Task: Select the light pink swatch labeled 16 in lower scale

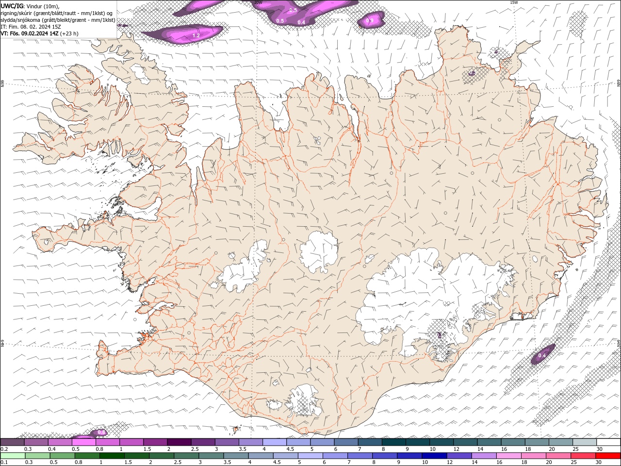Action: pos(509,456)
